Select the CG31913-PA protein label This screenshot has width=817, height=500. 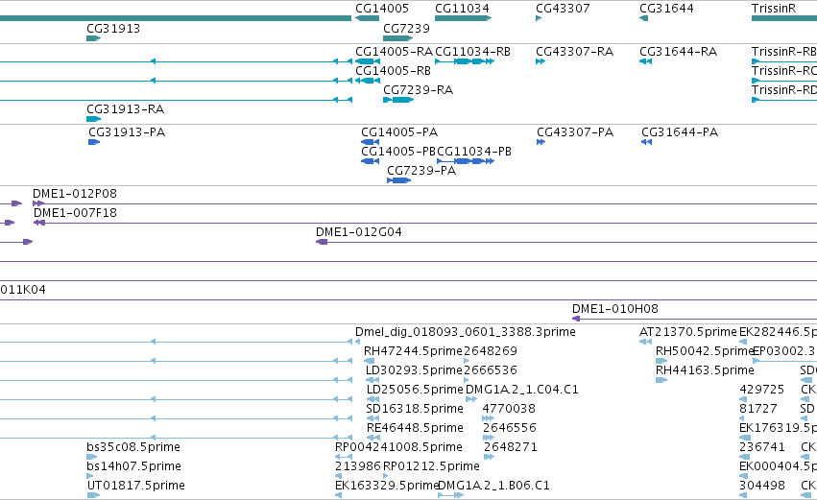point(127,132)
